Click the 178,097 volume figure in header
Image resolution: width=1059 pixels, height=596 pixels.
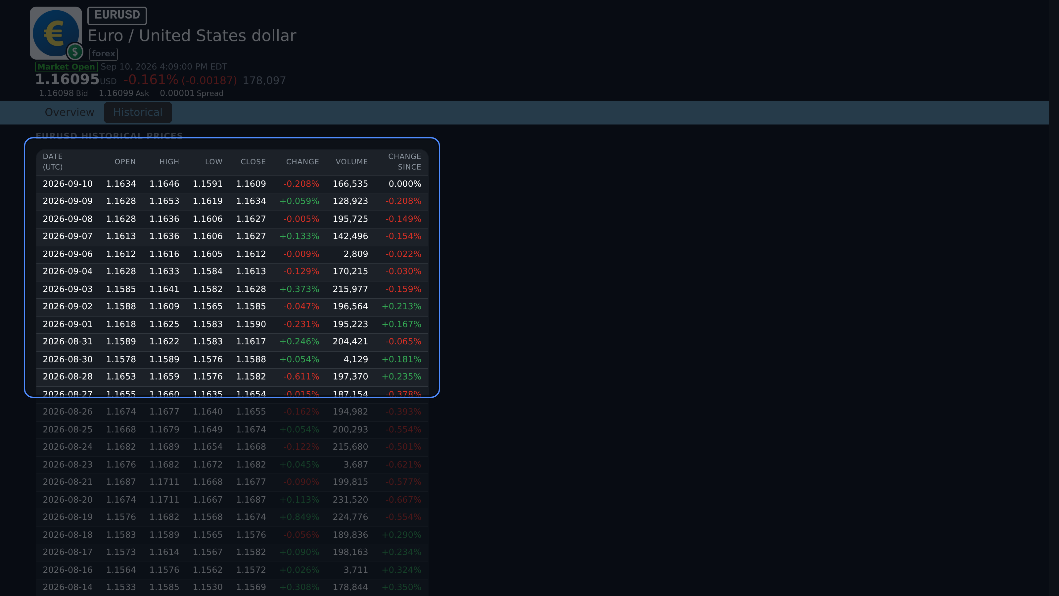click(264, 80)
